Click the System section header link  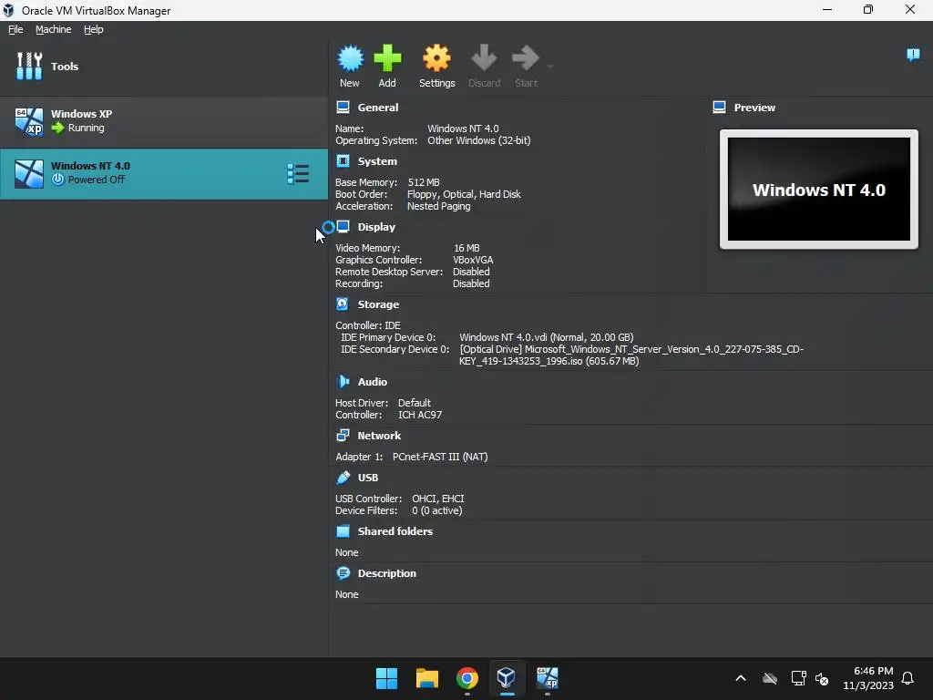[377, 161]
